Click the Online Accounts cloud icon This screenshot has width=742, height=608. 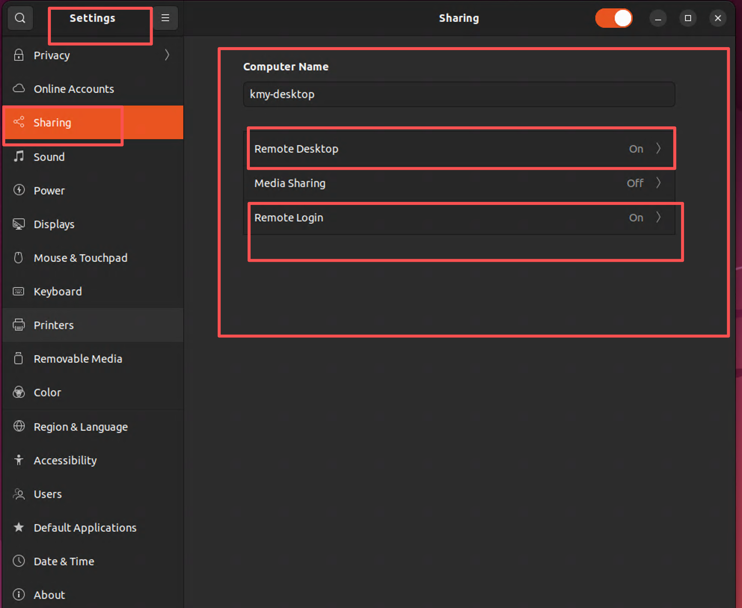(19, 89)
